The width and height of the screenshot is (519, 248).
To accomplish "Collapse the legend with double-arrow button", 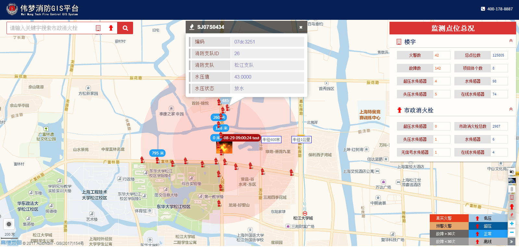I will point(512,242).
